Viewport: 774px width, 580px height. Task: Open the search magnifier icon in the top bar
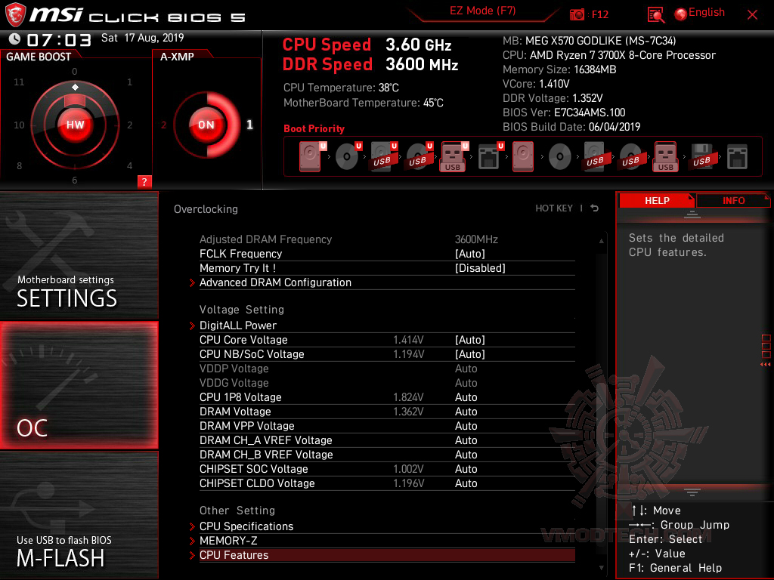[656, 13]
